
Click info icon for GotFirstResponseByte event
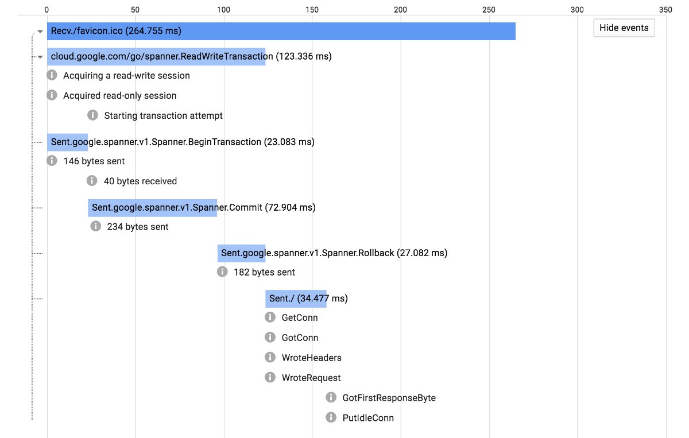pyautogui.click(x=331, y=397)
